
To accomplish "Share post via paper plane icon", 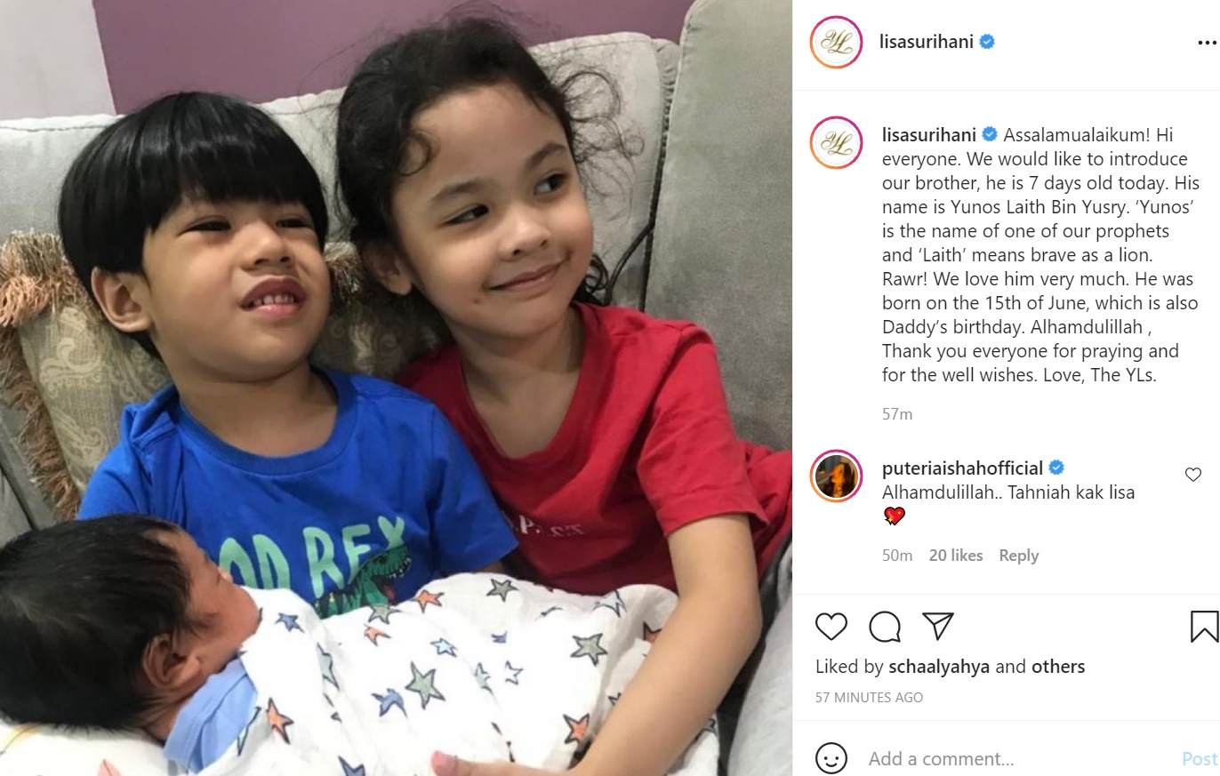I will 938,626.
